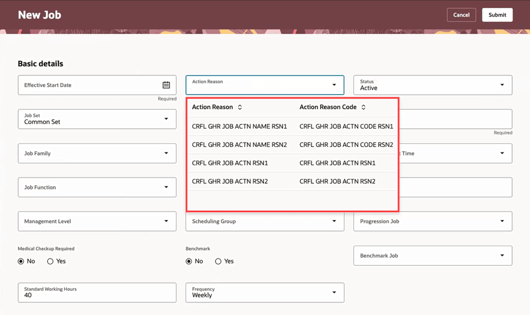The image size is (530, 315).
Task: Sort the Action Reason Code column
Action: coord(363,107)
